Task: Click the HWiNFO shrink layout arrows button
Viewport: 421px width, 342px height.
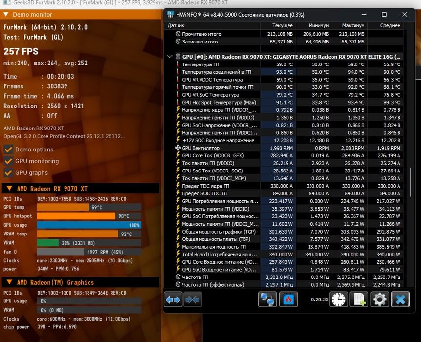Action: click(193, 299)
